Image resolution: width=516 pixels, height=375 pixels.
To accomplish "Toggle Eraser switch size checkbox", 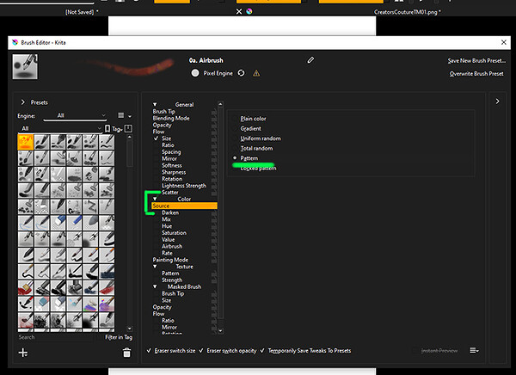I will pyautogui.click(x=149, y=351).
